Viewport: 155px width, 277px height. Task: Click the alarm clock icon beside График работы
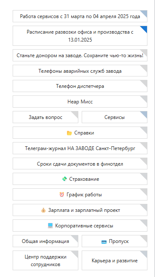tap(61, 195)
